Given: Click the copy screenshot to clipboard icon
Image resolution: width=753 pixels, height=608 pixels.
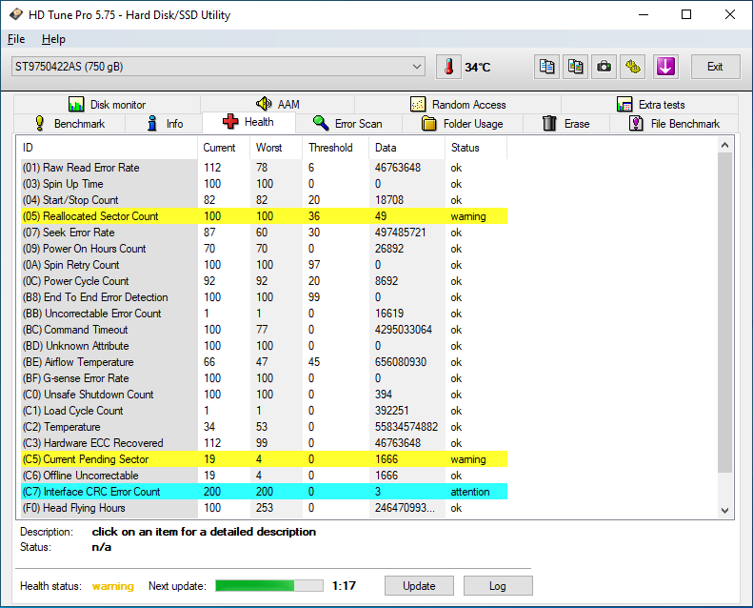Looking at the screenshot, I should tap(576, 67).
